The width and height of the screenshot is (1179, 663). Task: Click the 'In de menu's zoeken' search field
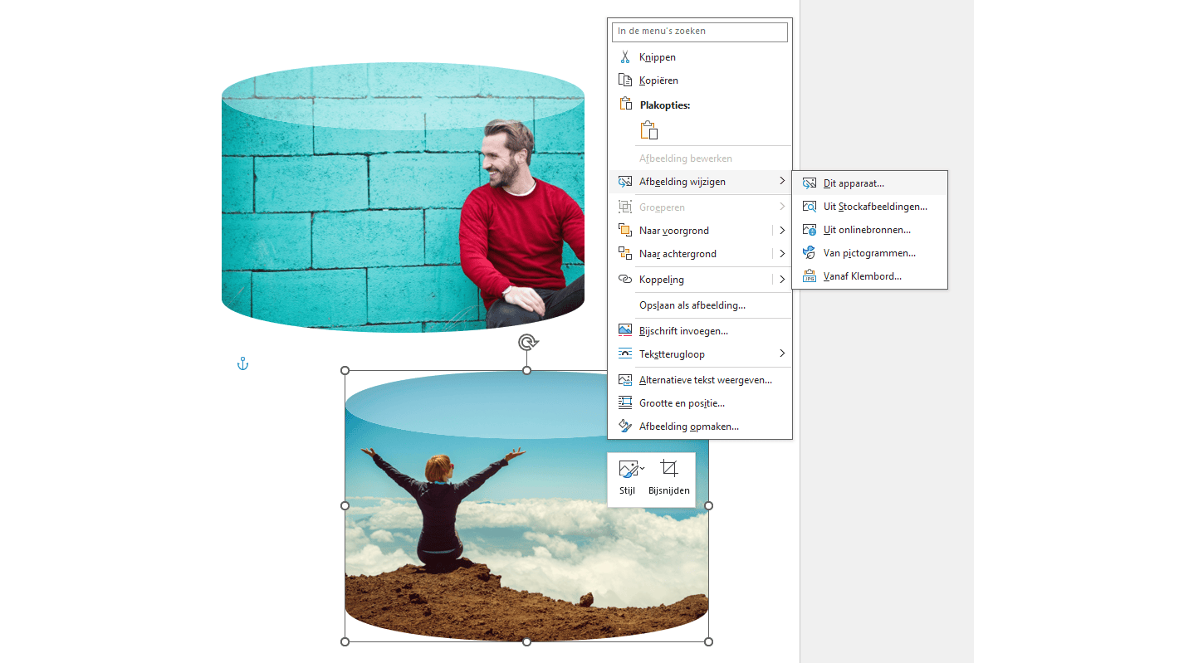(x=699, y=32)
